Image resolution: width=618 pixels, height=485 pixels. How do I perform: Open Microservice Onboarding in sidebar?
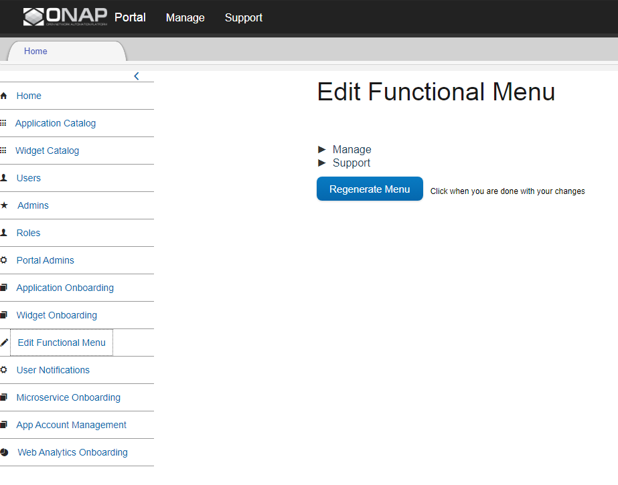pyautogui.click(x=68, y=397)
